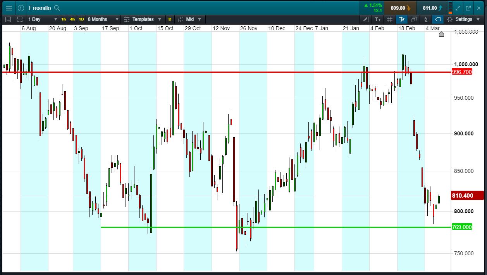Click the Templates sliders icon
Screen dimensions: 487x275
click(127, 19)
